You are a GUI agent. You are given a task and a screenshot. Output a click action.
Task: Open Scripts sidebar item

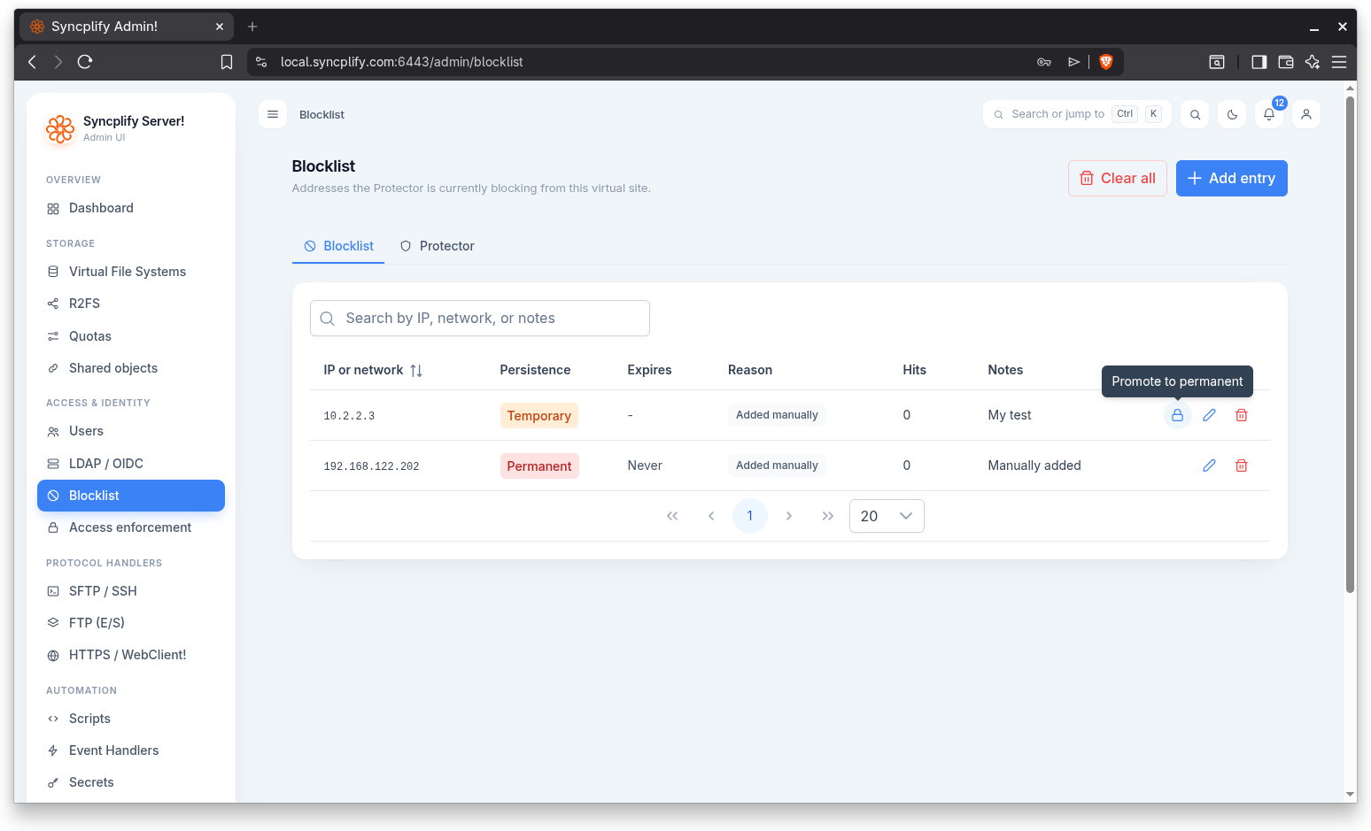(x=131, y=719)
